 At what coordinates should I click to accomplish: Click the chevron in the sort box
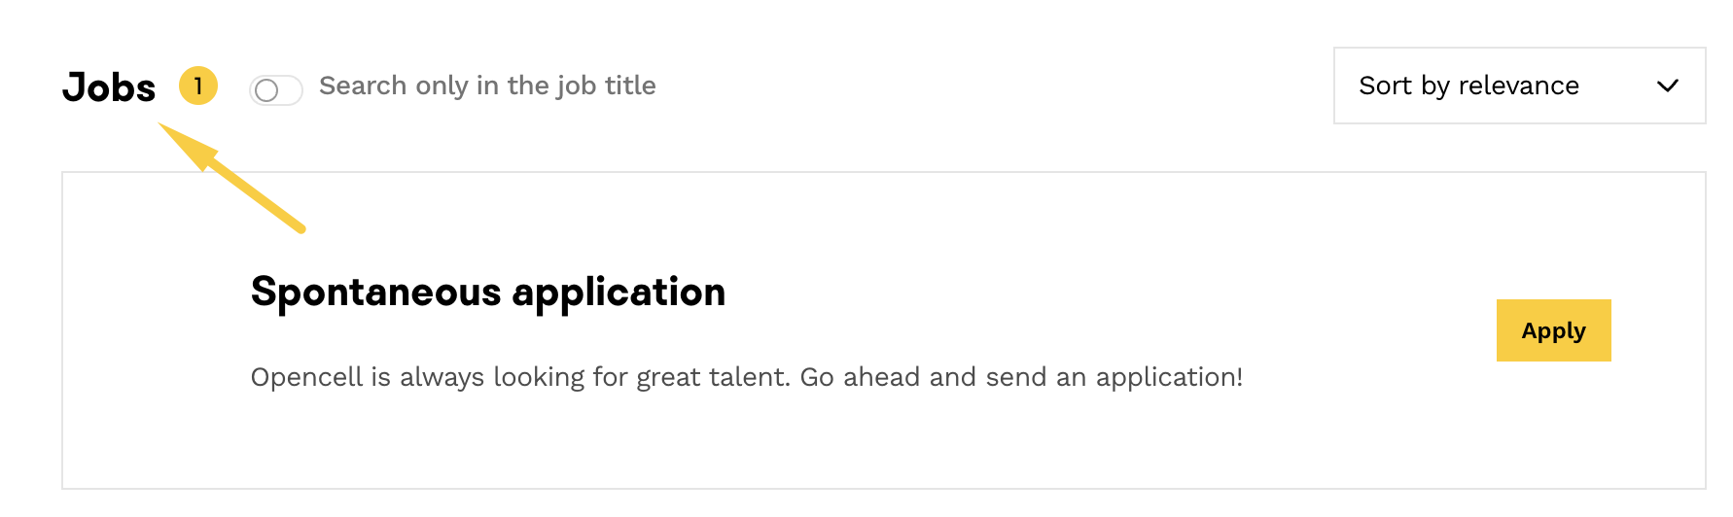coord(1667,86)
